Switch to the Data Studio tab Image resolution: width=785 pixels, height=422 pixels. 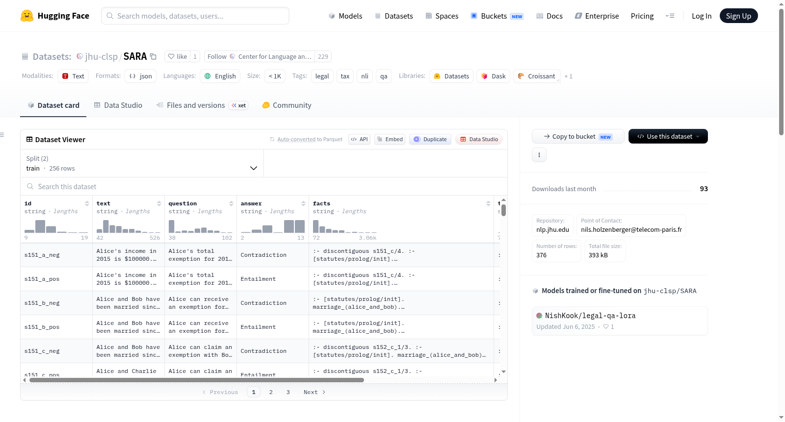tap(118, 105)
